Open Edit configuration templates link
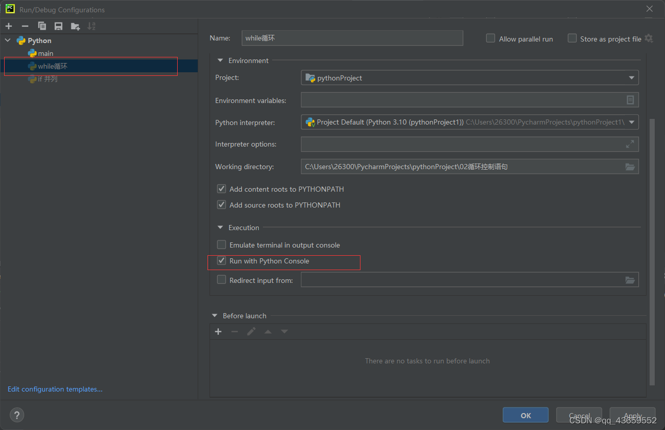 pos(55,390)
